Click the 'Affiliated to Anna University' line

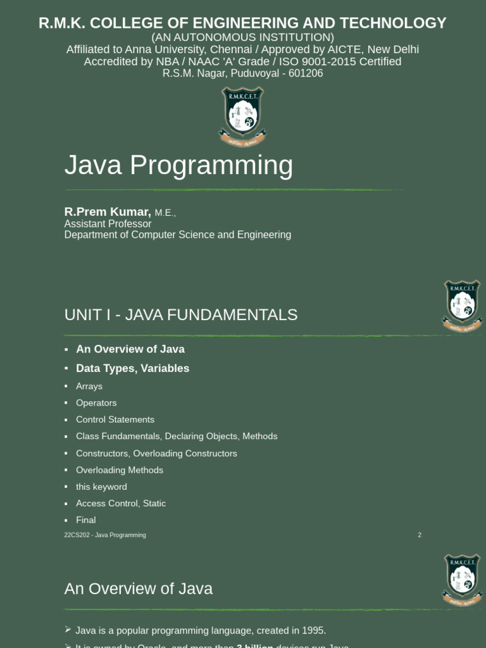pyautogui.click(x=242, y=49)
